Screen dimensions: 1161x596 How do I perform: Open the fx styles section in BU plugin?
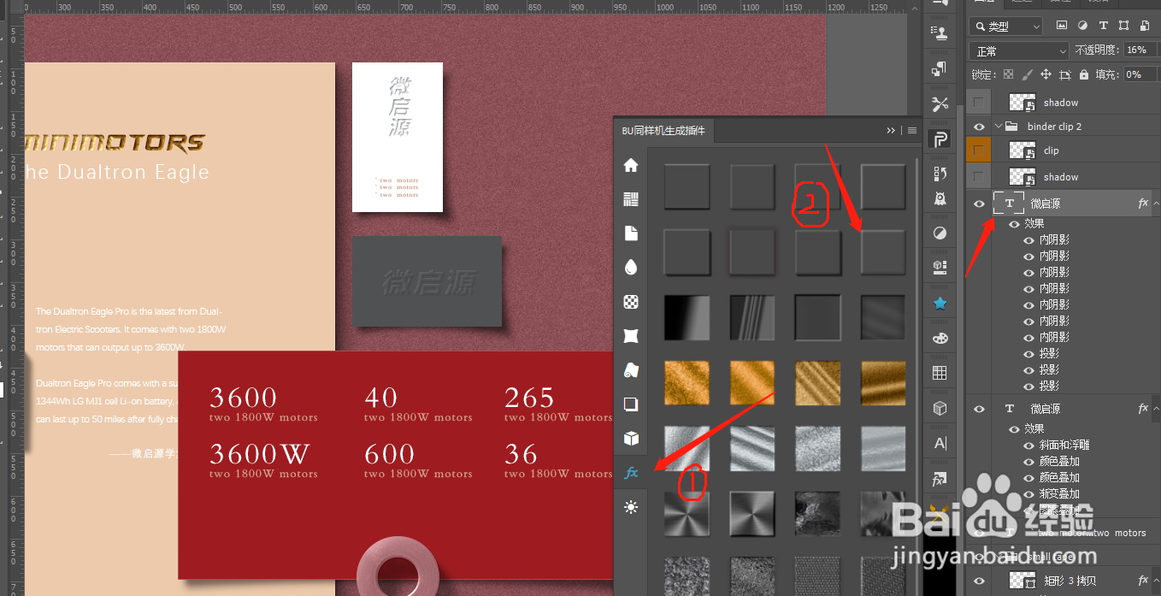pos(631,472)
